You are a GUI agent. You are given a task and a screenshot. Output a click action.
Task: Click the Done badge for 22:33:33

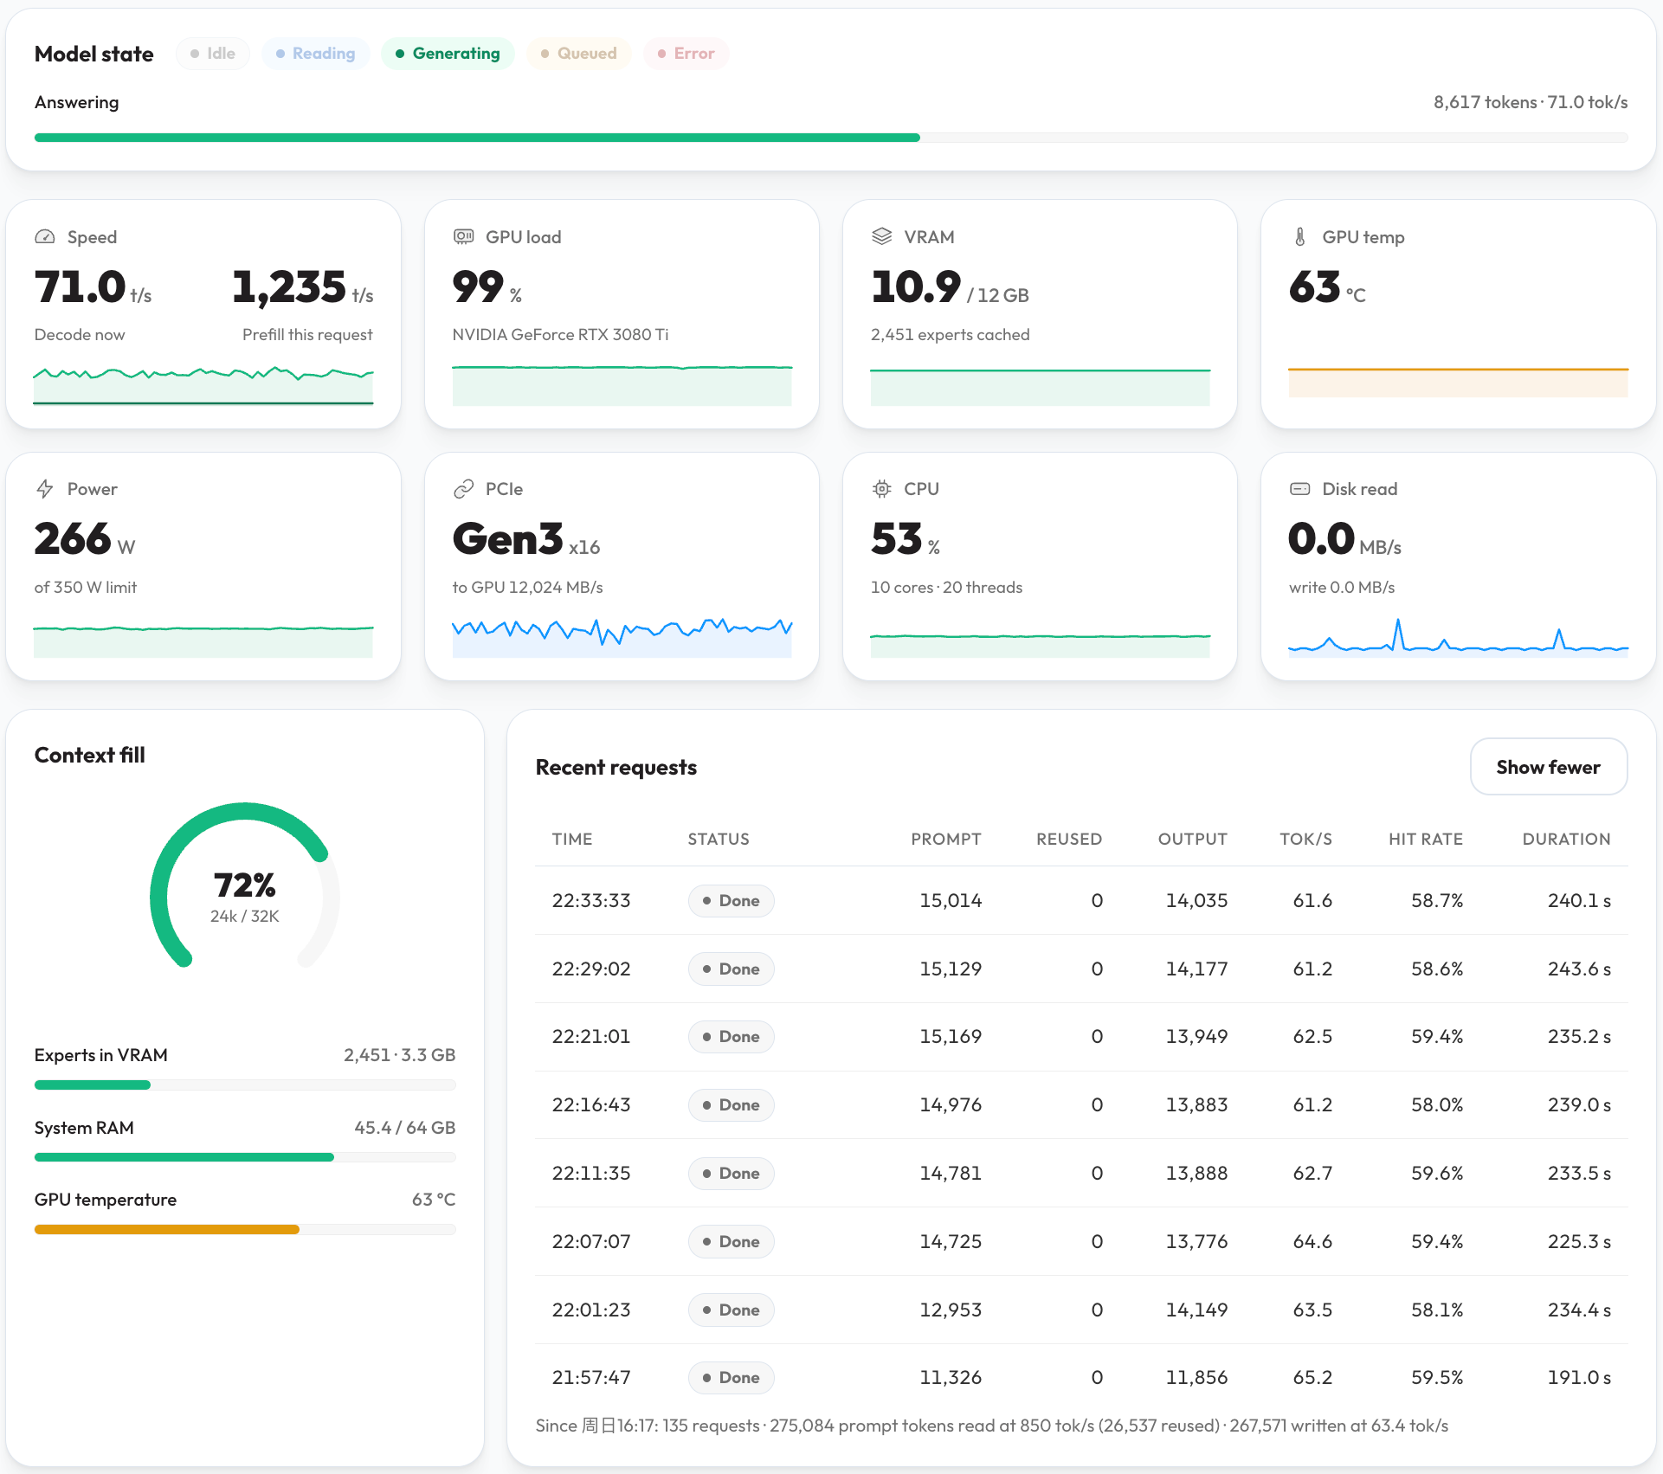tap(732, 900)
